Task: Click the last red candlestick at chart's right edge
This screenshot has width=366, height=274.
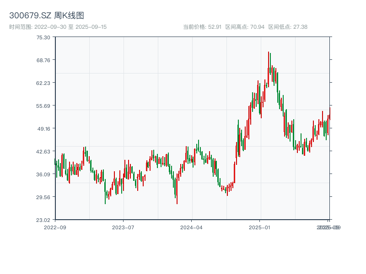Action: (330, 114)
